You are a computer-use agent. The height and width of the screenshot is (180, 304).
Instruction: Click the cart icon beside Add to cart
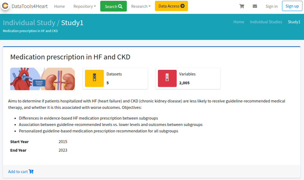coord(31,171)
